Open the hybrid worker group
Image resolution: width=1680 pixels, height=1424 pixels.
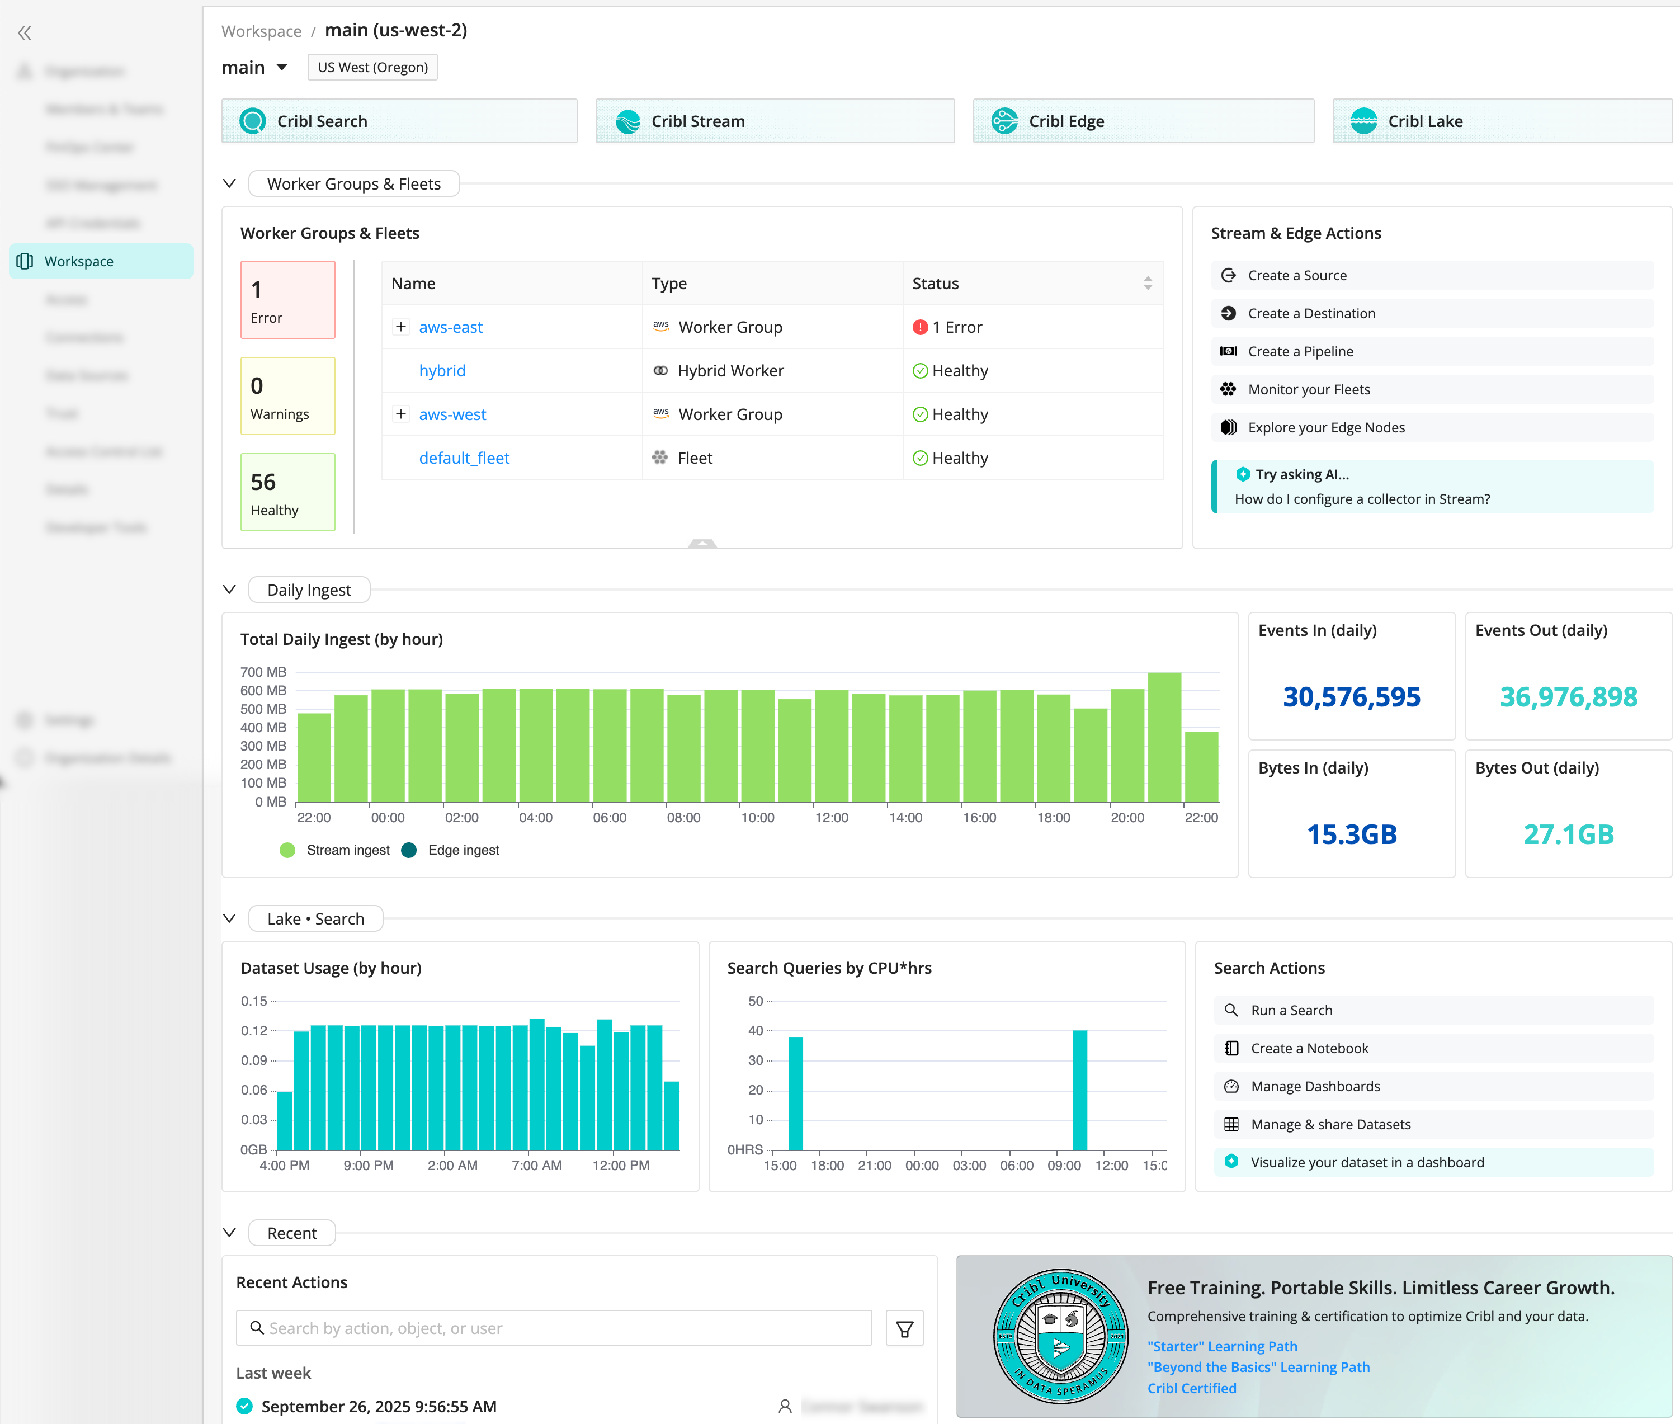point(442,370)
